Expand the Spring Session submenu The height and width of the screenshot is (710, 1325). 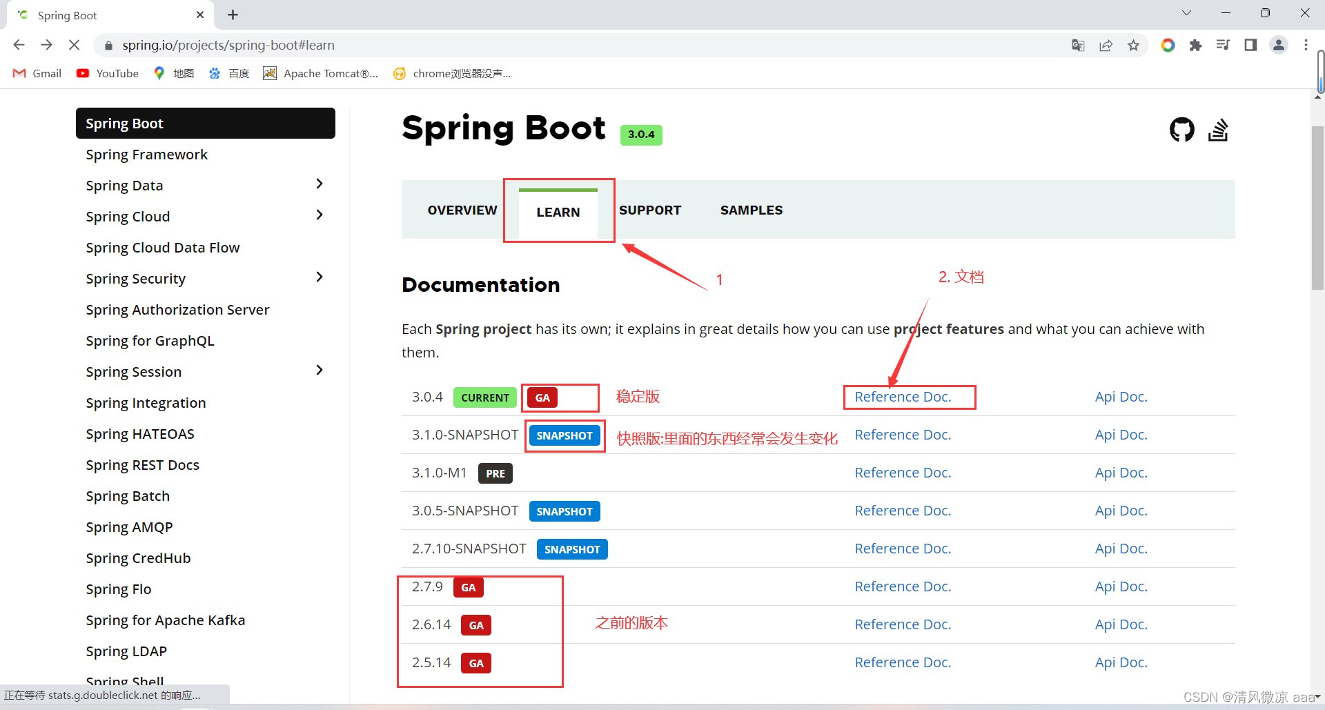click(319, 370)
